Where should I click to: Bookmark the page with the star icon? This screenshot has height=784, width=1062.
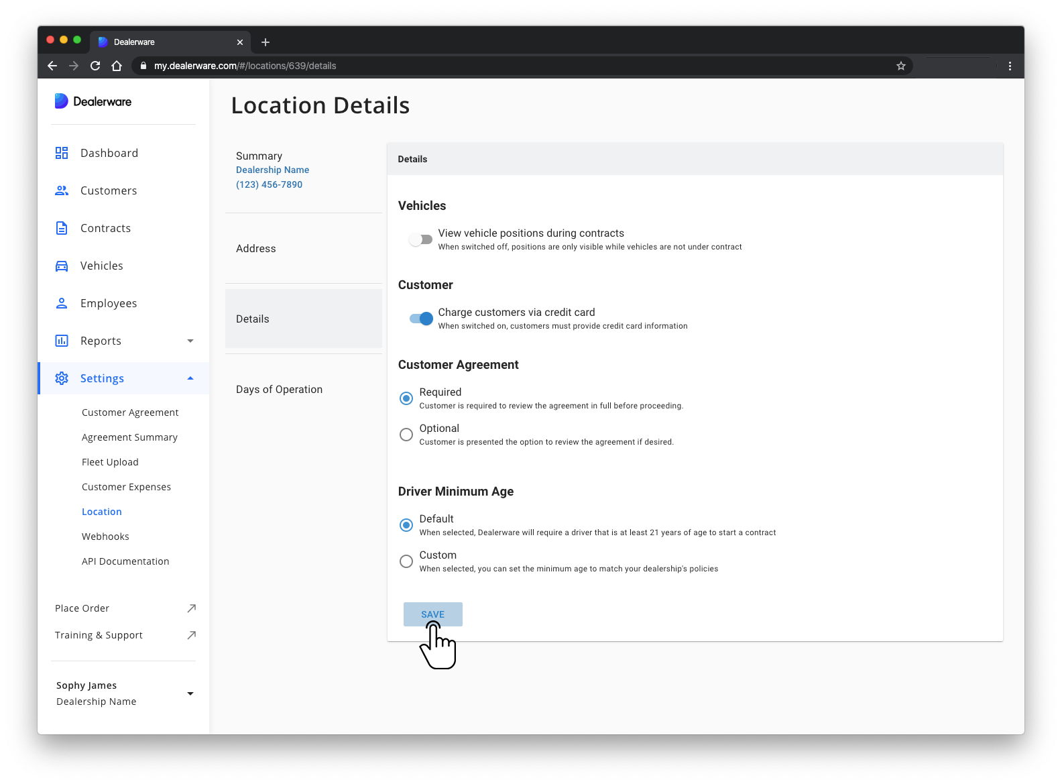[x=901, y=66]
